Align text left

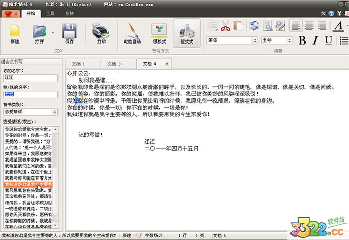click(x=296, y=26)
